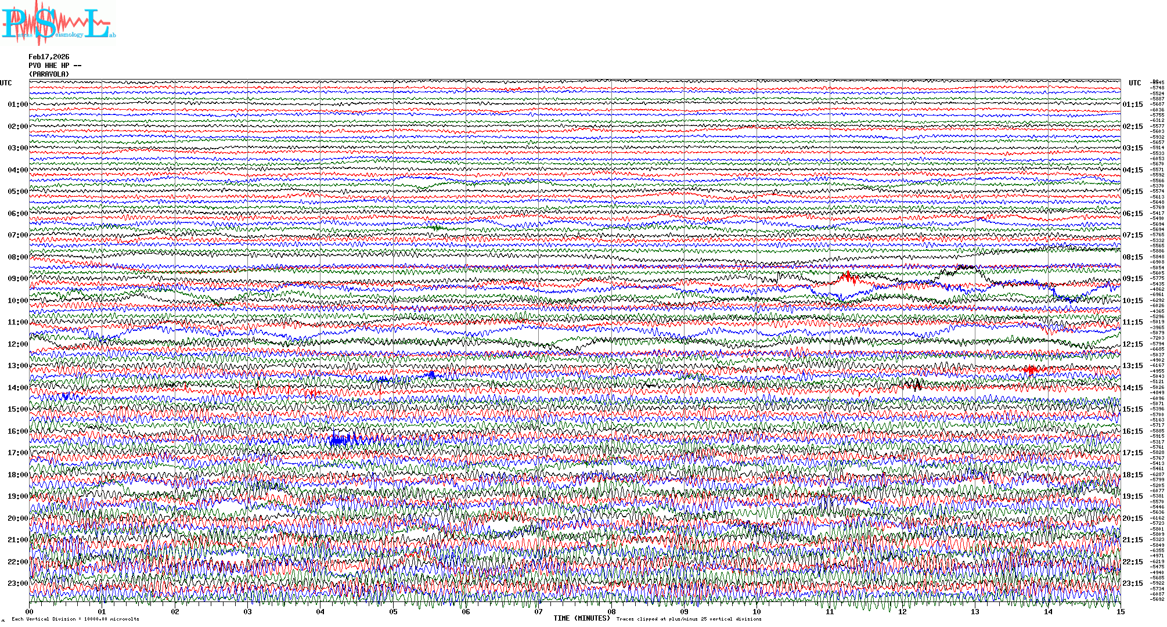
Task: Click the vertical division microvolts note
Action: [x=75, y=619]
